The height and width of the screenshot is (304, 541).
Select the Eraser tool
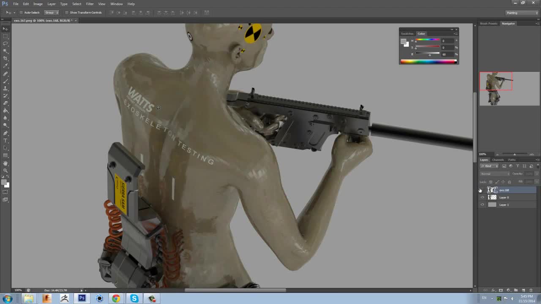click(5, 103)
